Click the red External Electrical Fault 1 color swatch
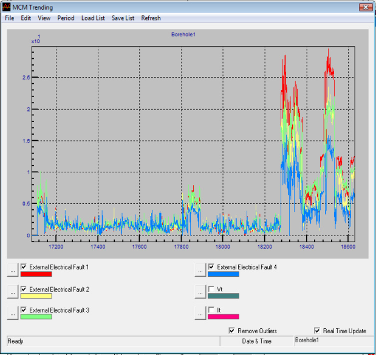The width and height of the screenshot is (376, 355). (x=36, y=275)
